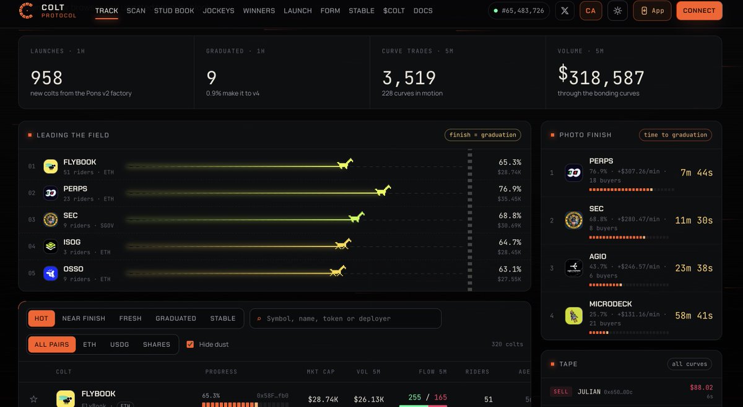743x407 pixels.
Task: Select the STABLE filter
Action: [223, 318]
